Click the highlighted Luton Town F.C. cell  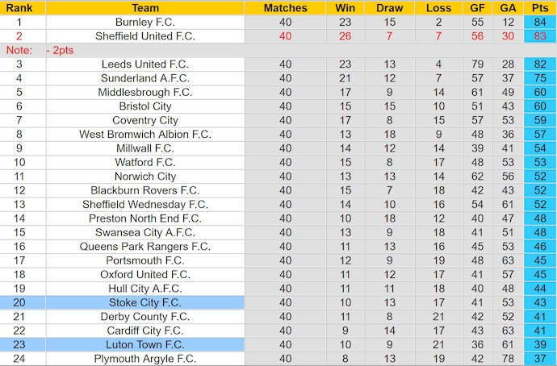(145, 344)
